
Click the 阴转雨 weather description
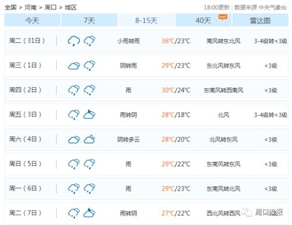[x=128, y=65]
